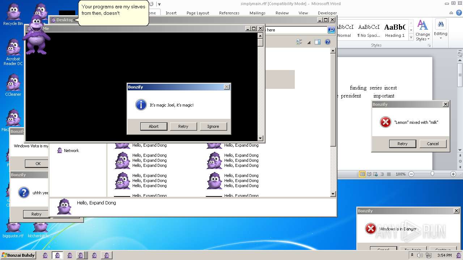Switch to Web Layout view in Word
The height and width of the screenshot is (260, 463).
click(x=376, y=174)
